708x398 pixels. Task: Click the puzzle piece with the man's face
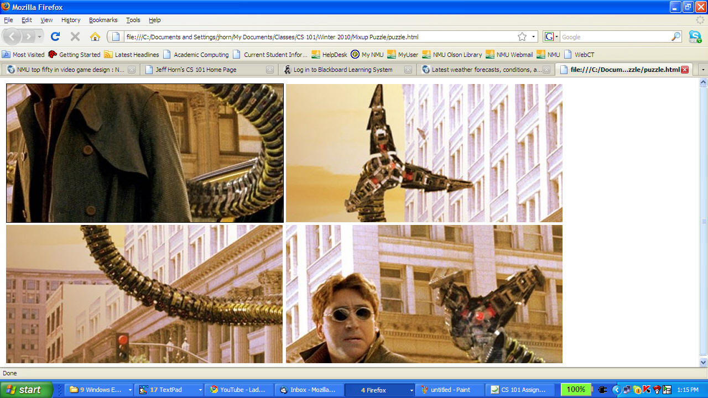(x=424, y=294)
